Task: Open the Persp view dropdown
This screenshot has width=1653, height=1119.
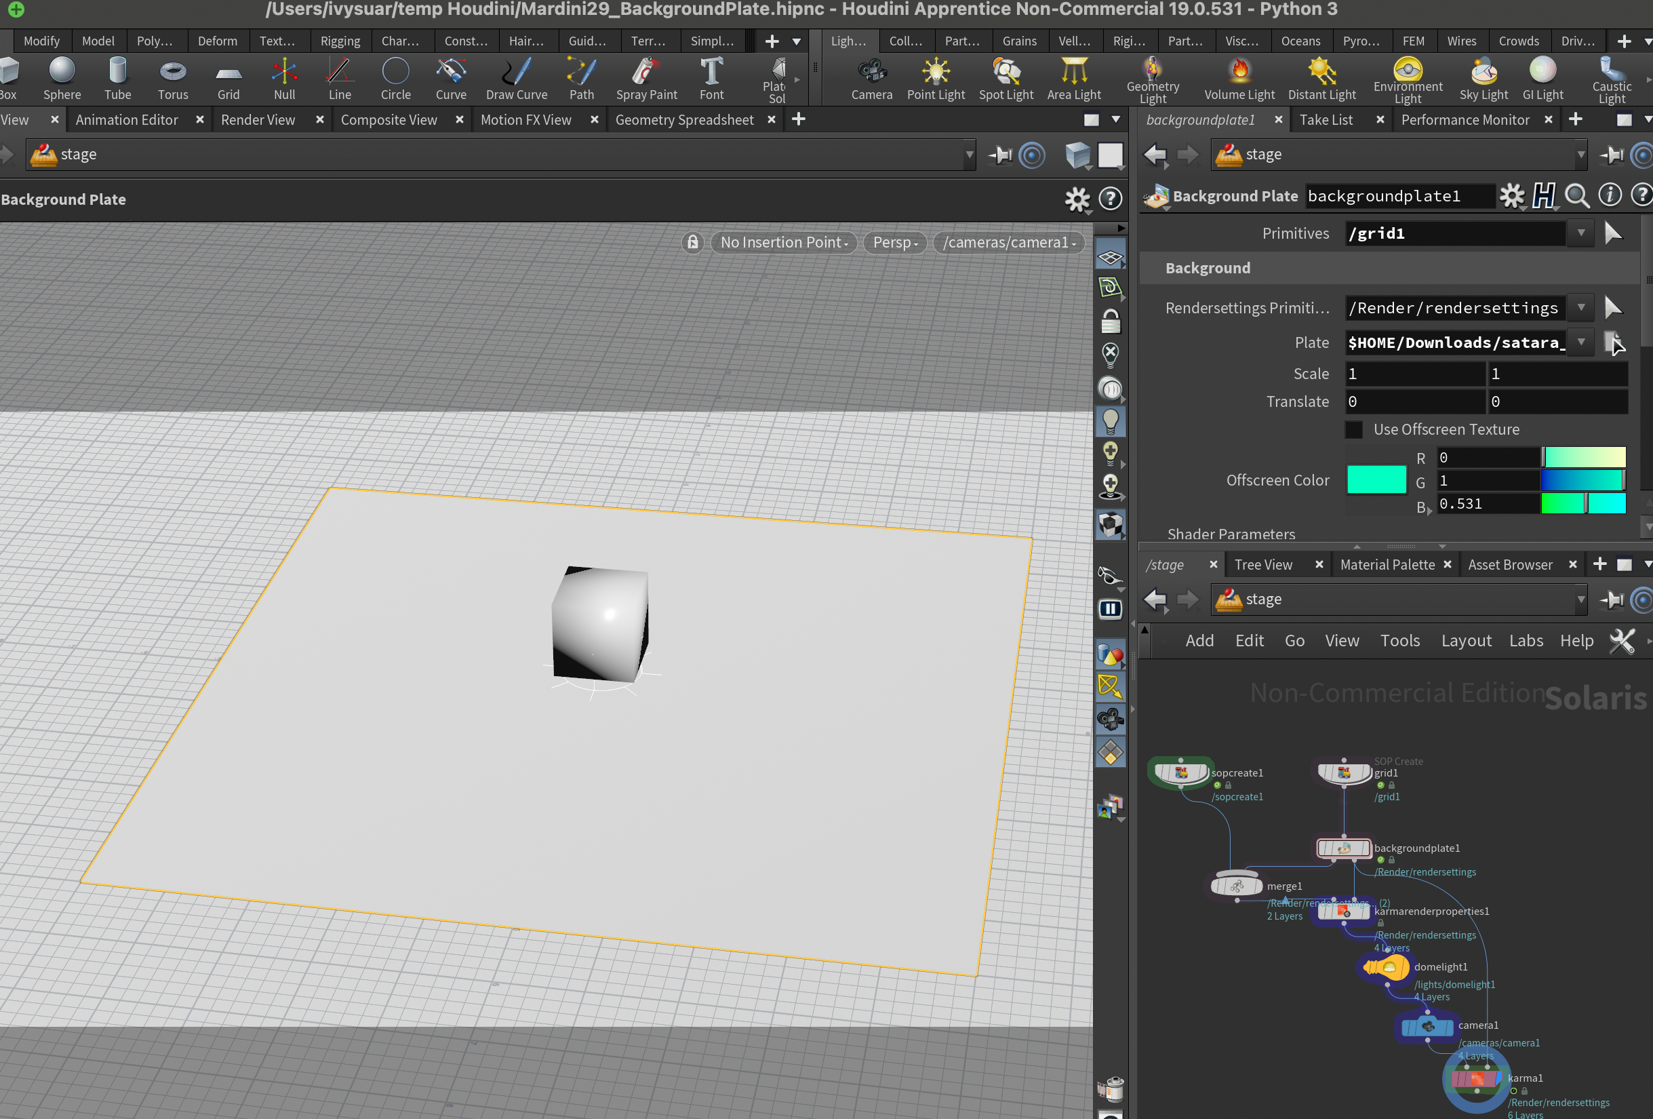Action: point(895,243)
